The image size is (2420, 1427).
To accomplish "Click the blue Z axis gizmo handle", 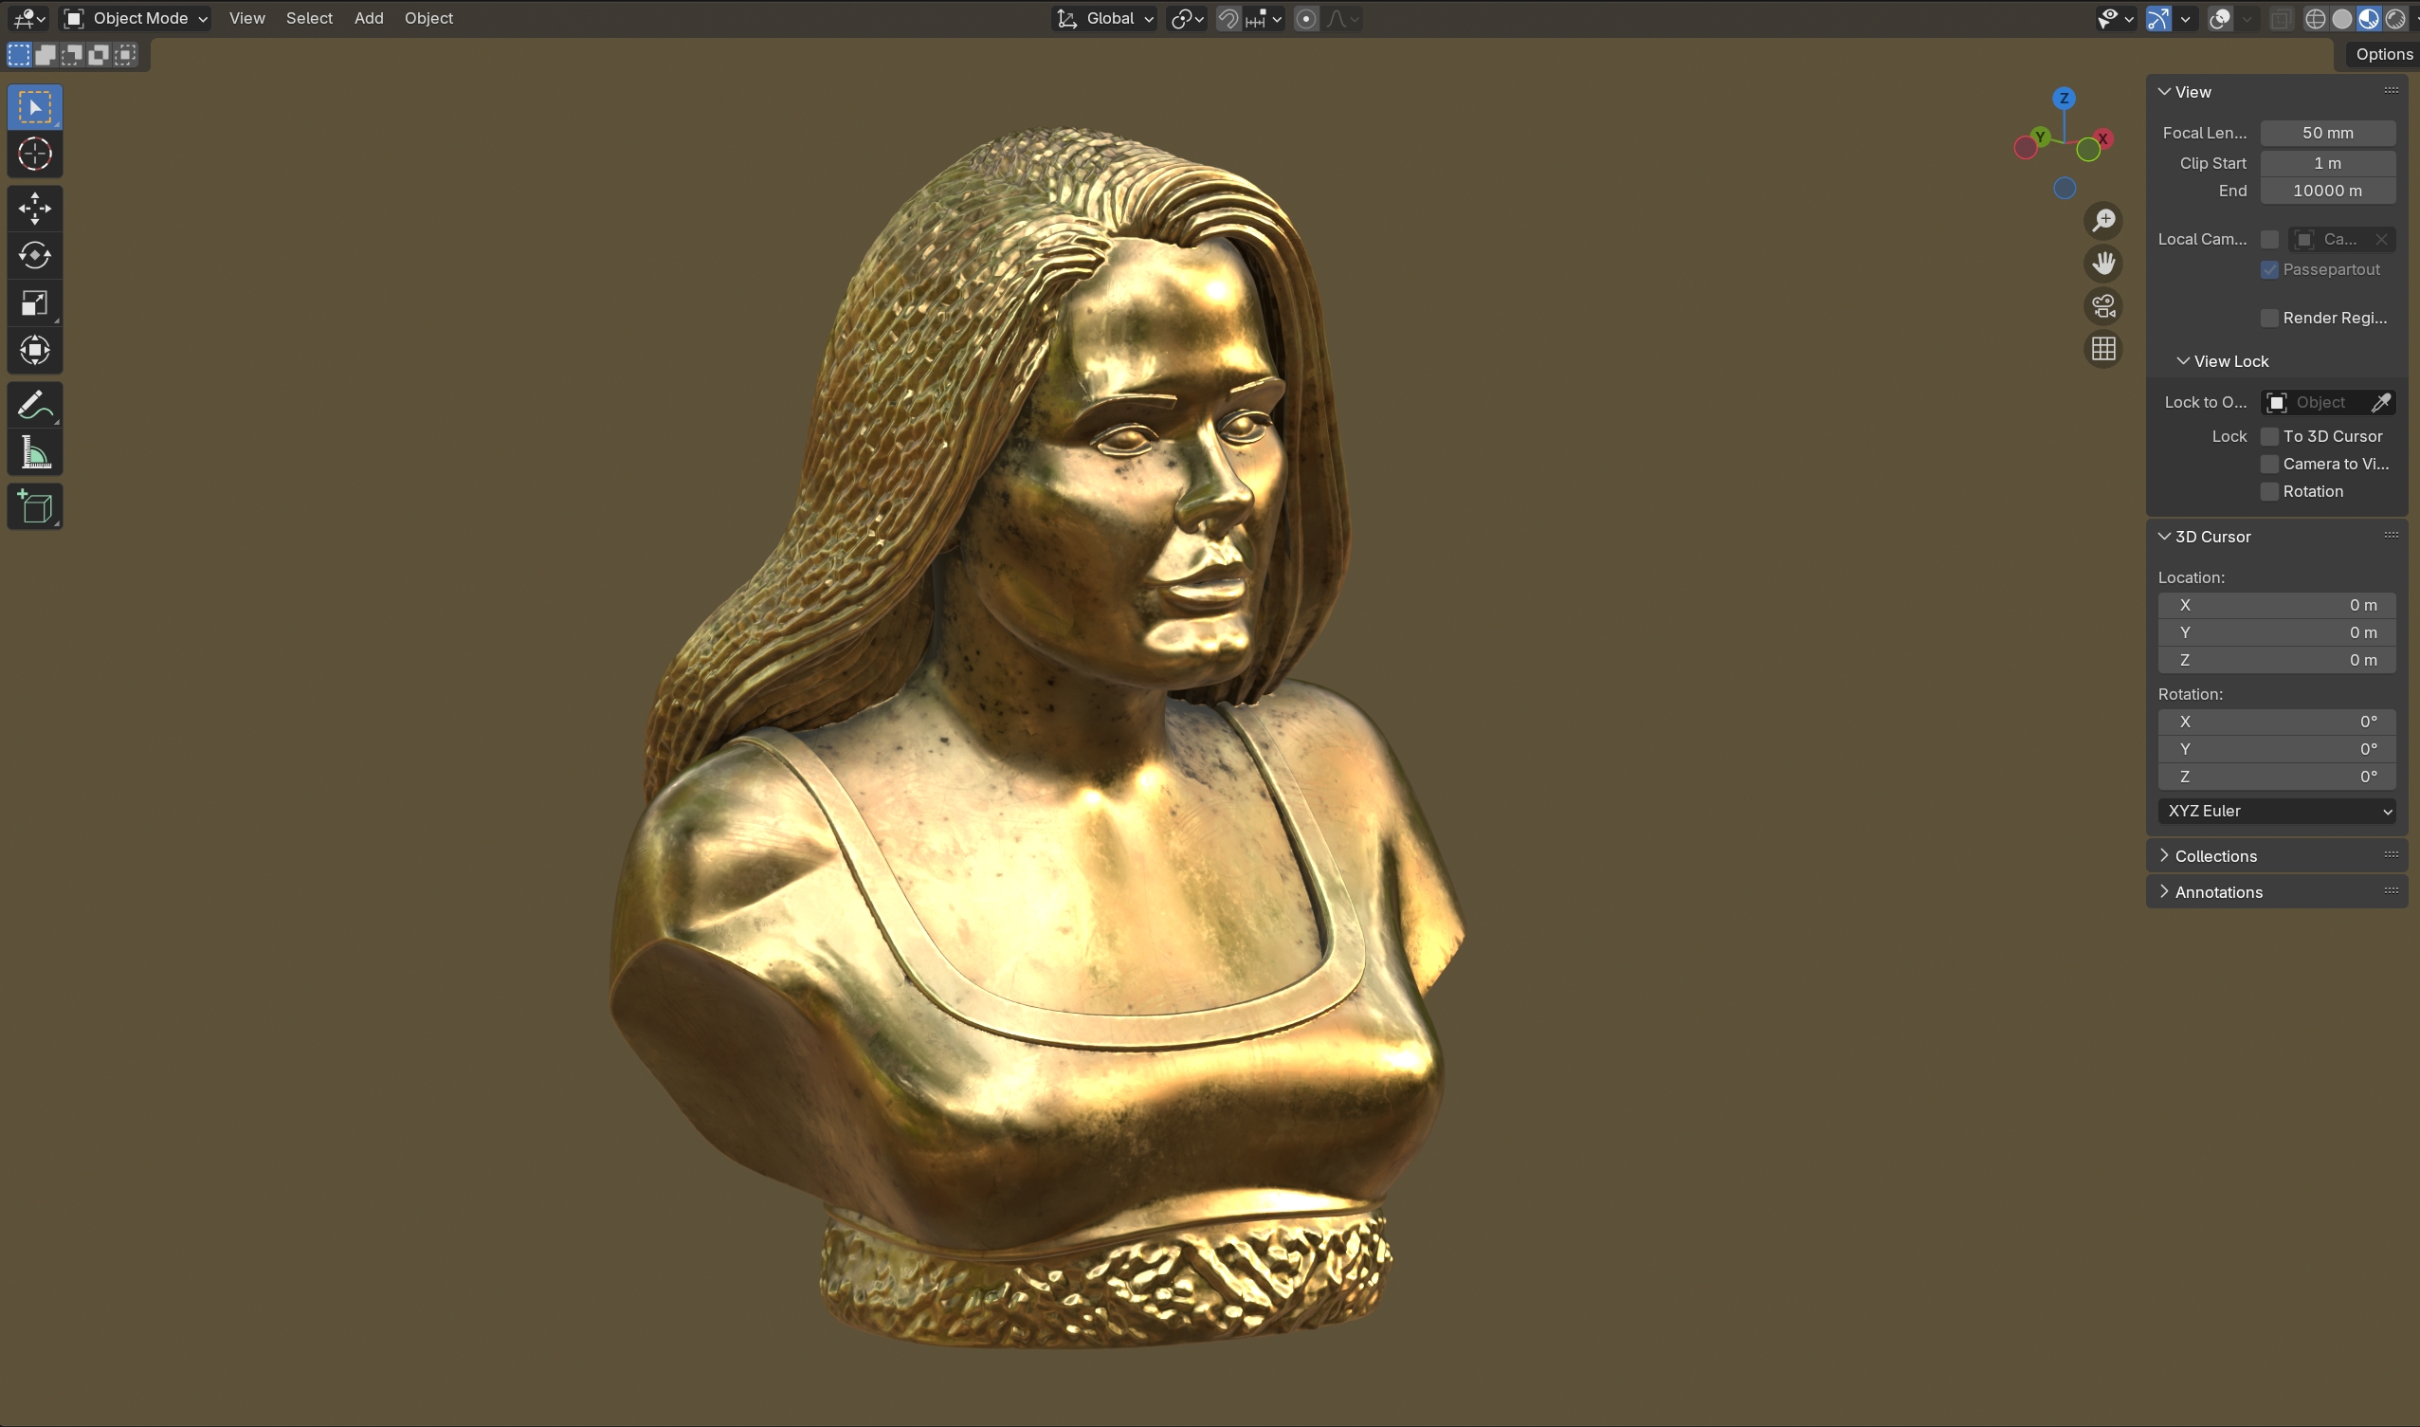I will pos(2064,98).
